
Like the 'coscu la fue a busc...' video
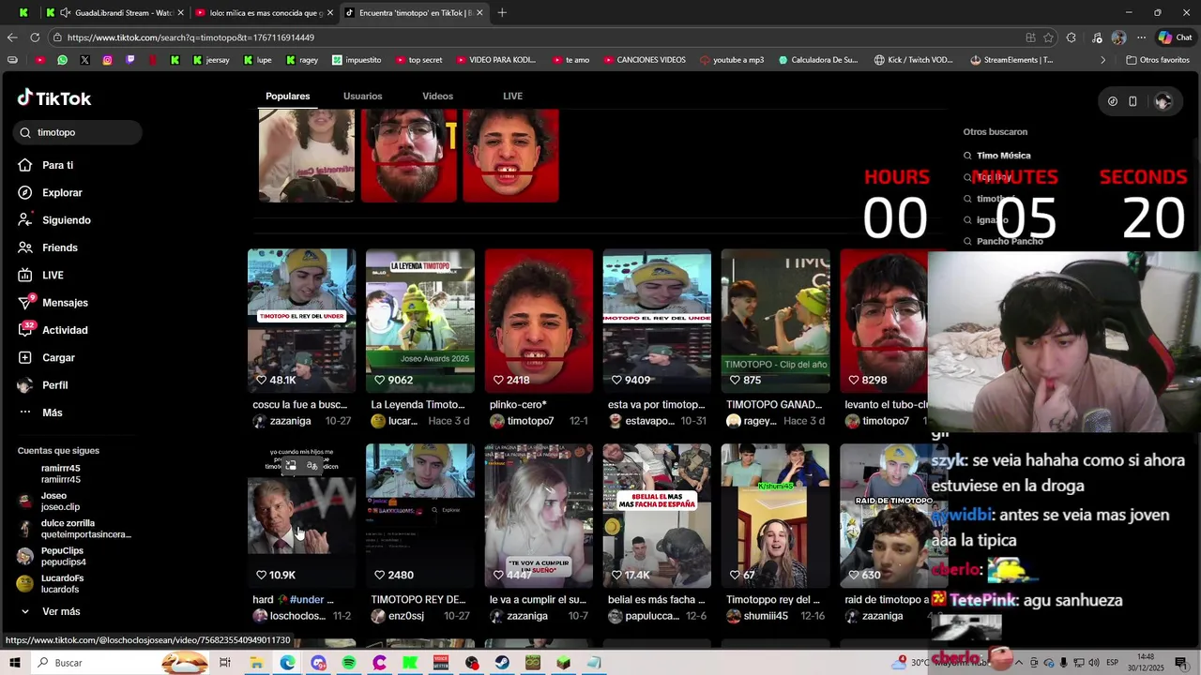tap(261, 380)
